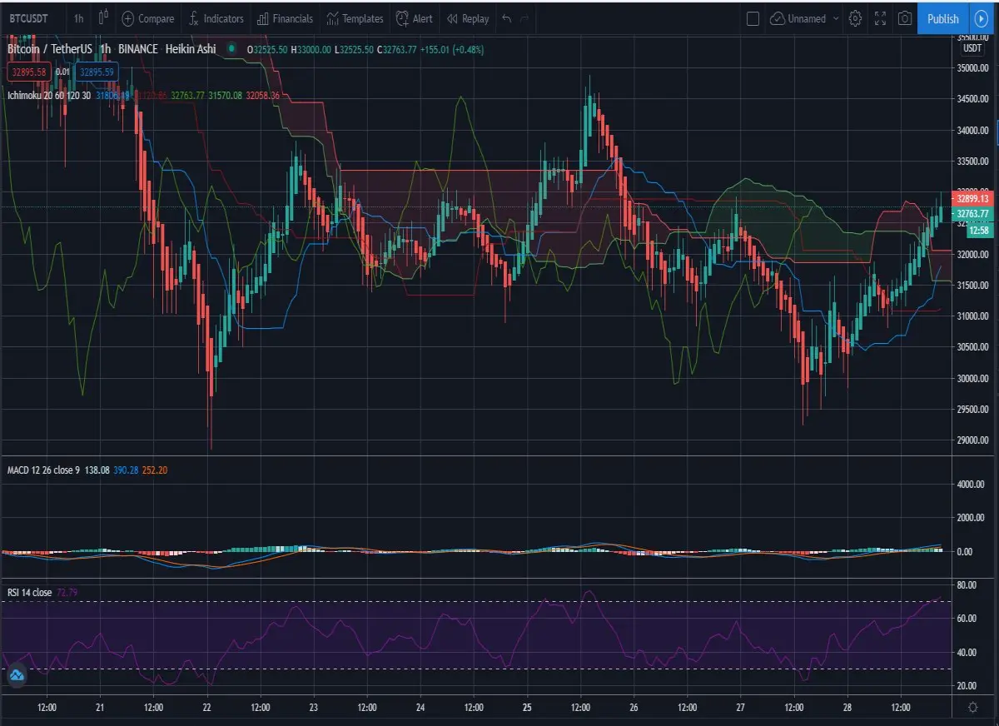Open the Financials menu
This screenshot has height=726, width=999.
[285, 18]
